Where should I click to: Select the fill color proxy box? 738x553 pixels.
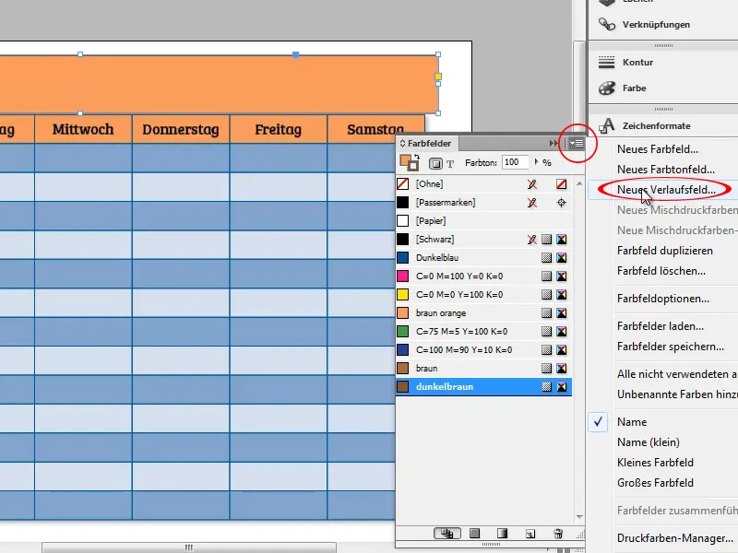pos(405,160)
